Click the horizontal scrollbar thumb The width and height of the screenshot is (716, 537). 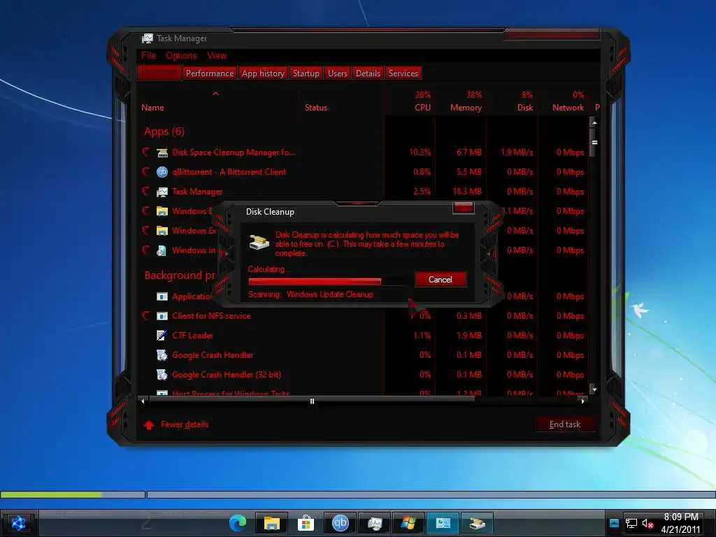312,401
